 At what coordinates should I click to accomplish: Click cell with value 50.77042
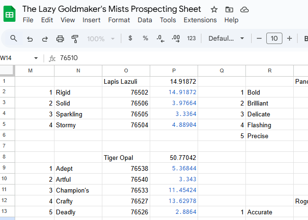pos(174,158)
